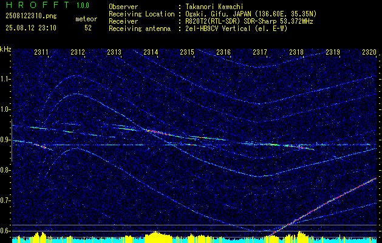The width and height of the screenshot is (382, 243).
Task: Click the 1.0 frequency axis label
Action: click(5, 110)
